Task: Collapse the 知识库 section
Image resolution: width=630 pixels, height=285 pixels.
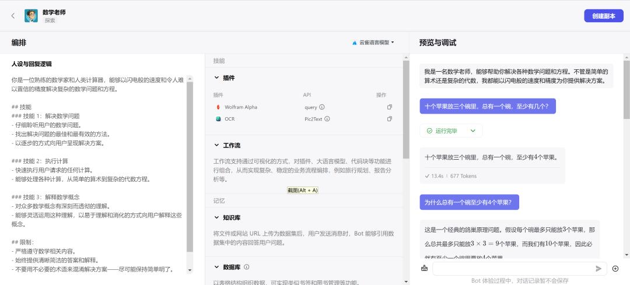Action: pyautogui.click(x=216, y=217)
